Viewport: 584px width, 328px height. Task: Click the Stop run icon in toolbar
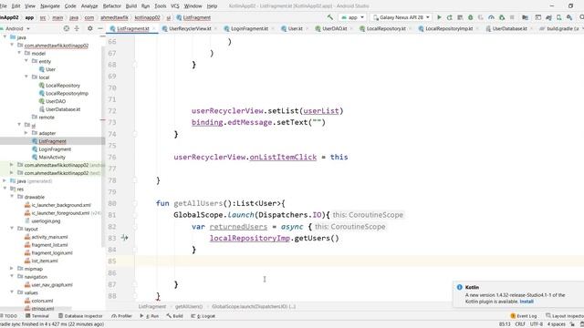coord(512,17)
